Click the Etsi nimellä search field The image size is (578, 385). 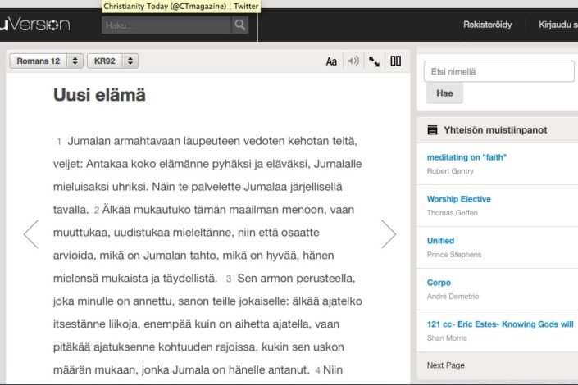499,71
